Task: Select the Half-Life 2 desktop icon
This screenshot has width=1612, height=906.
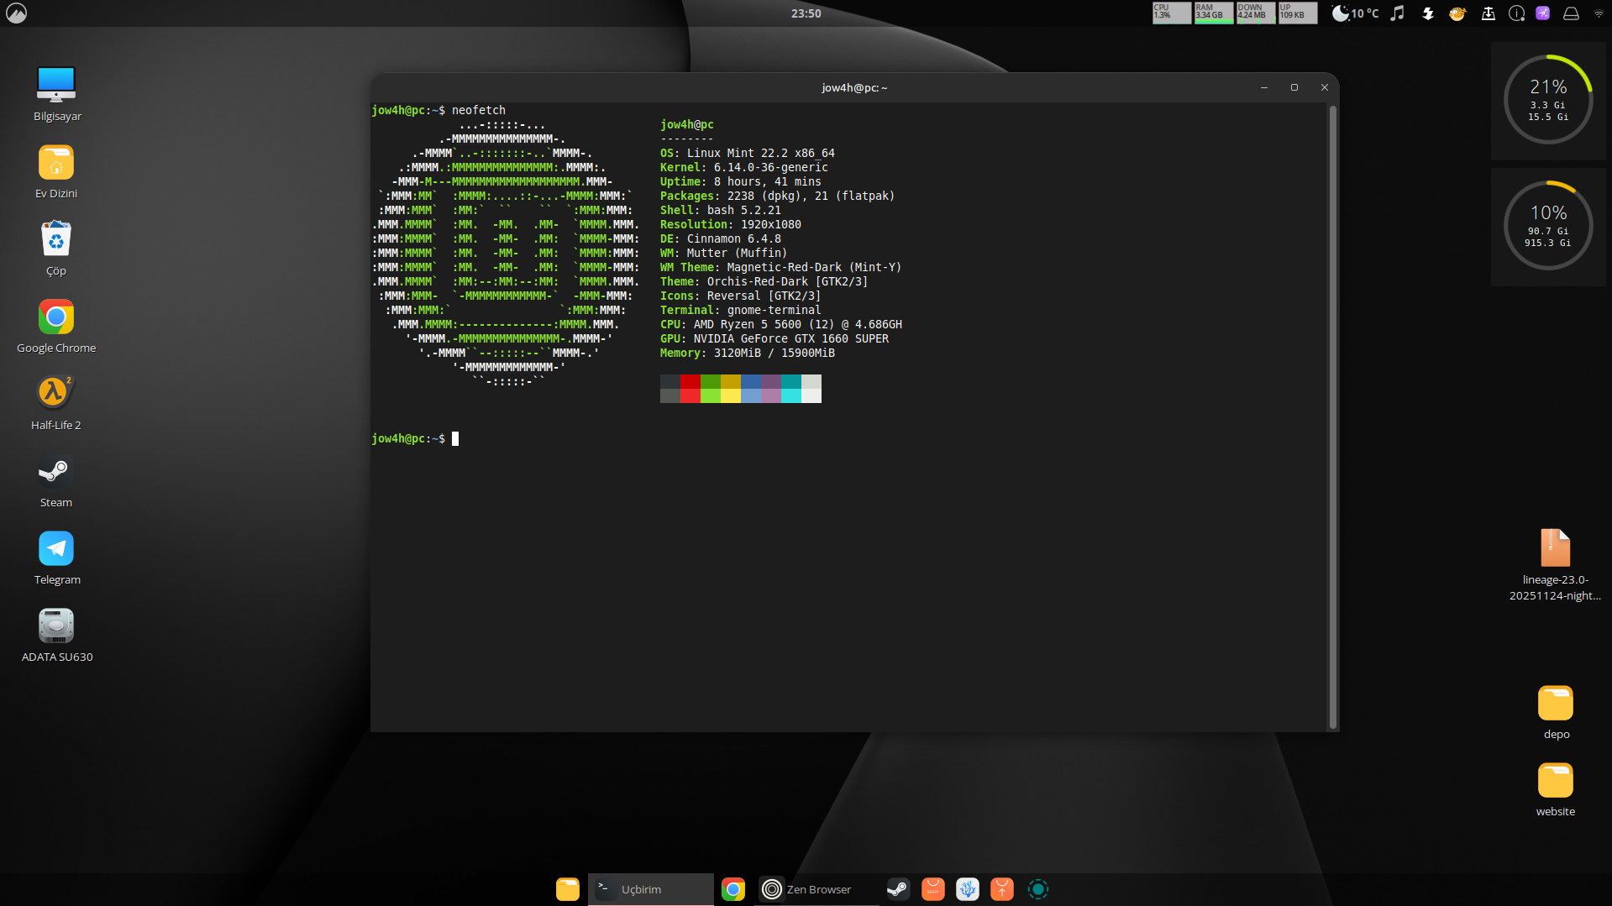Action: (x=56, y=393)
